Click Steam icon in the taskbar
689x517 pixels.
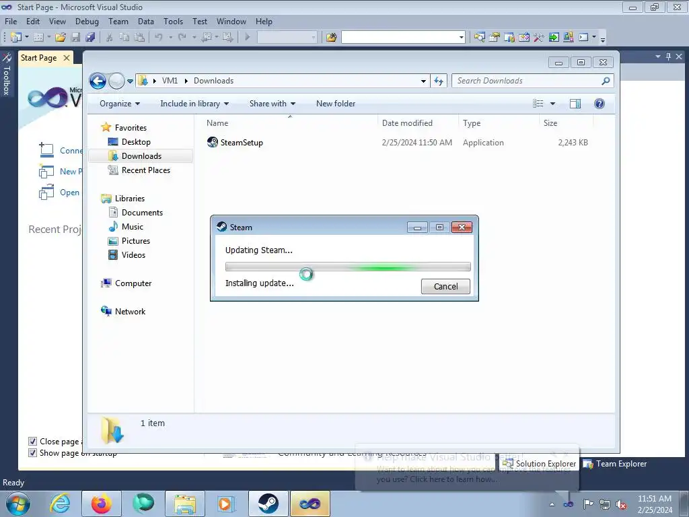click(268, 504)
